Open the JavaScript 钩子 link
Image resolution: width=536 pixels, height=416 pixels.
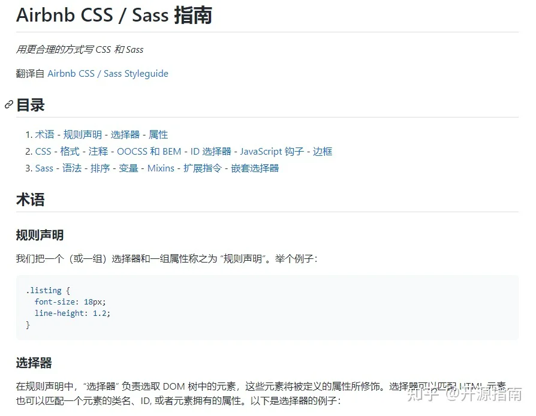pos(272,152)
